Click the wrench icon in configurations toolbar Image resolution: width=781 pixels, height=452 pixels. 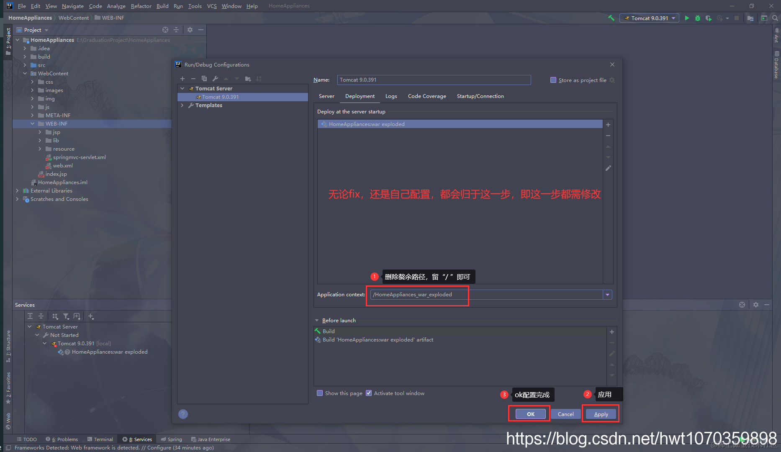[x=215, y=79]
